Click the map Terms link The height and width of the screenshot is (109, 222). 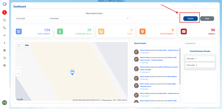pyautogui.click(x=114, y=100)
